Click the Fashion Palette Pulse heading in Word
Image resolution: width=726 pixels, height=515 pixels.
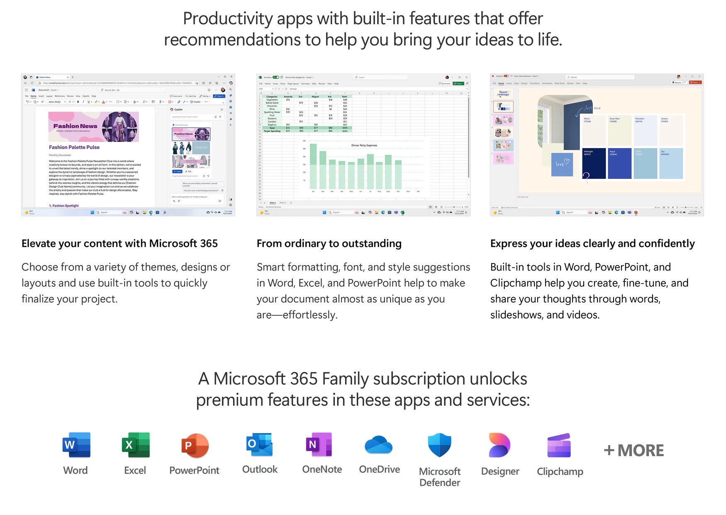(74, 147)
